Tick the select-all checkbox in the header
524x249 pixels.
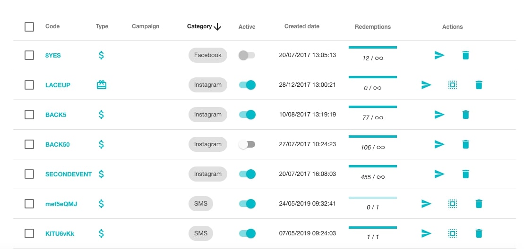coord(29,27)
